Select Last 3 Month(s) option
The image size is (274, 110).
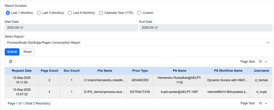point(39,13)
